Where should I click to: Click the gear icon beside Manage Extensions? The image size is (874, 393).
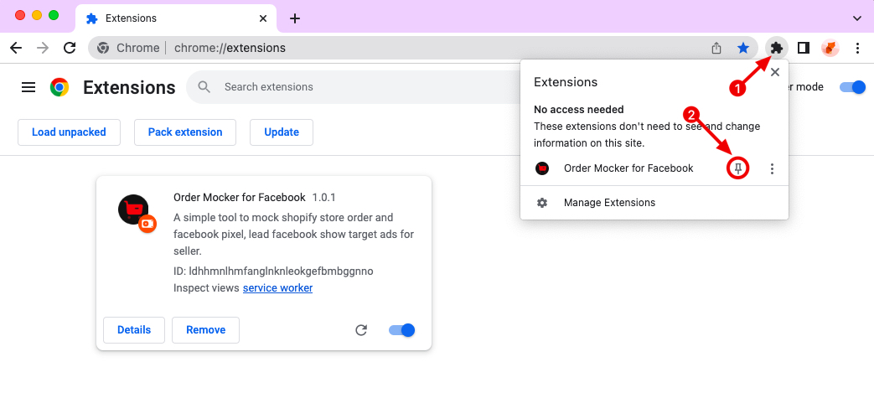coord(542,202)
